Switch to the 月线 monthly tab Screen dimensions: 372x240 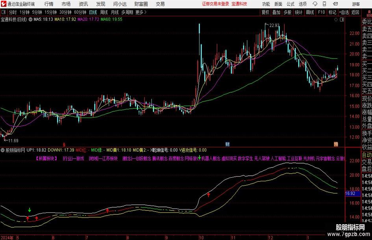pos(115,12)
